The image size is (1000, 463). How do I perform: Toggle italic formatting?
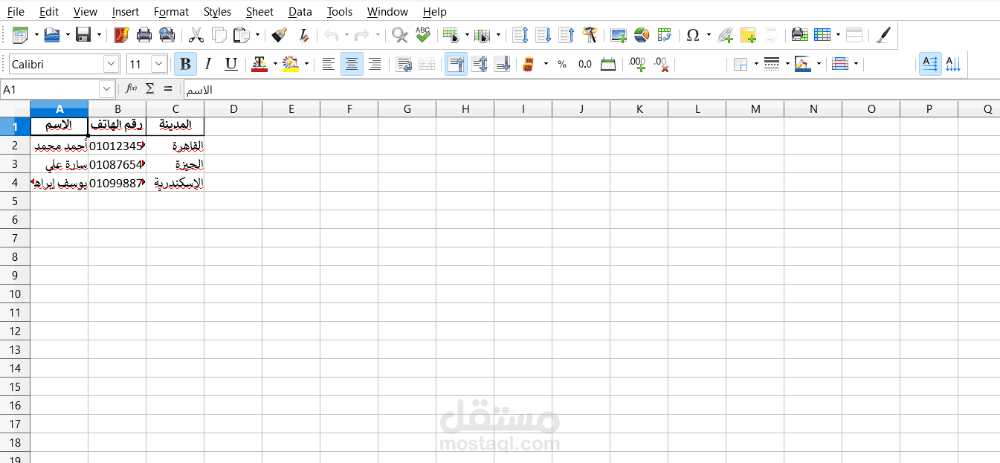tap(208, 65)
